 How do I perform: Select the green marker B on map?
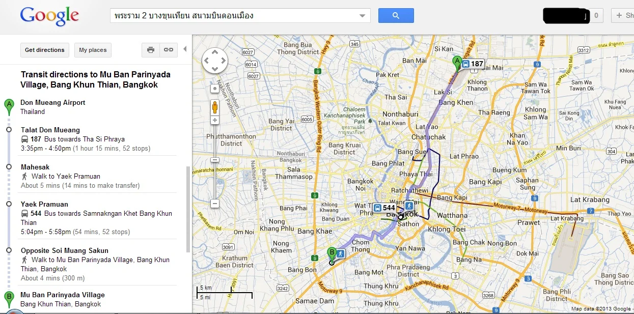pyautogui.click(x=332, y=253)
